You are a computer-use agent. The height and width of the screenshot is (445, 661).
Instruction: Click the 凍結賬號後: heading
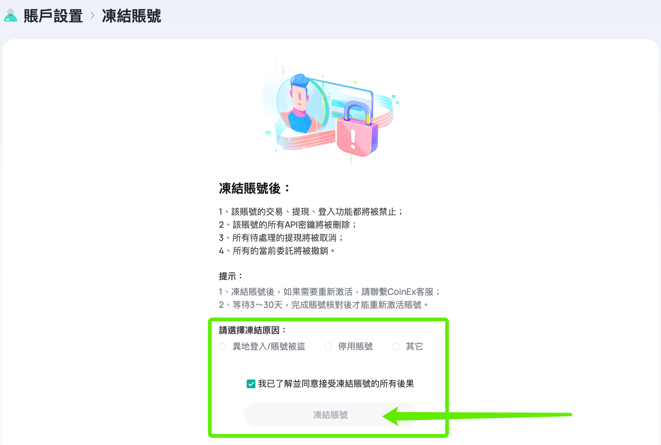pyautogui.click(x=254, y=188)
